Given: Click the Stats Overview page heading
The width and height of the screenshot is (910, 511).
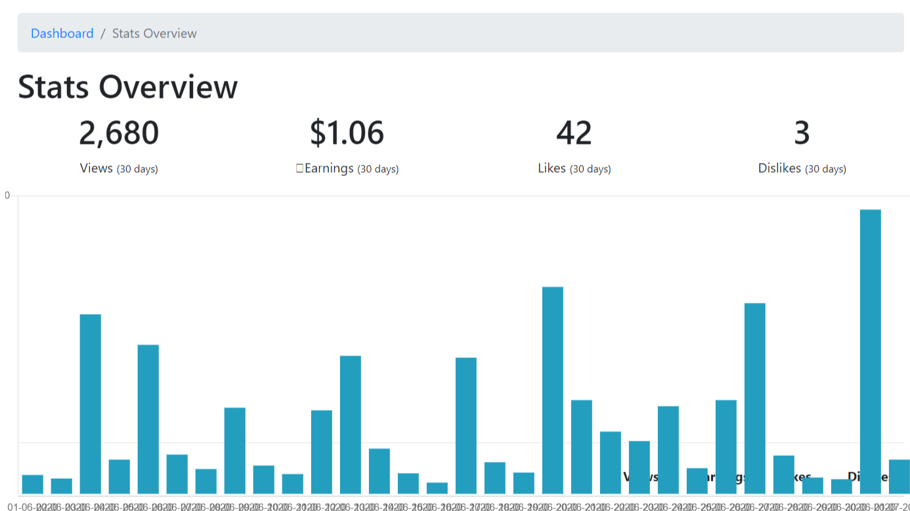Looking at the screenshot, I should (127, 86).
